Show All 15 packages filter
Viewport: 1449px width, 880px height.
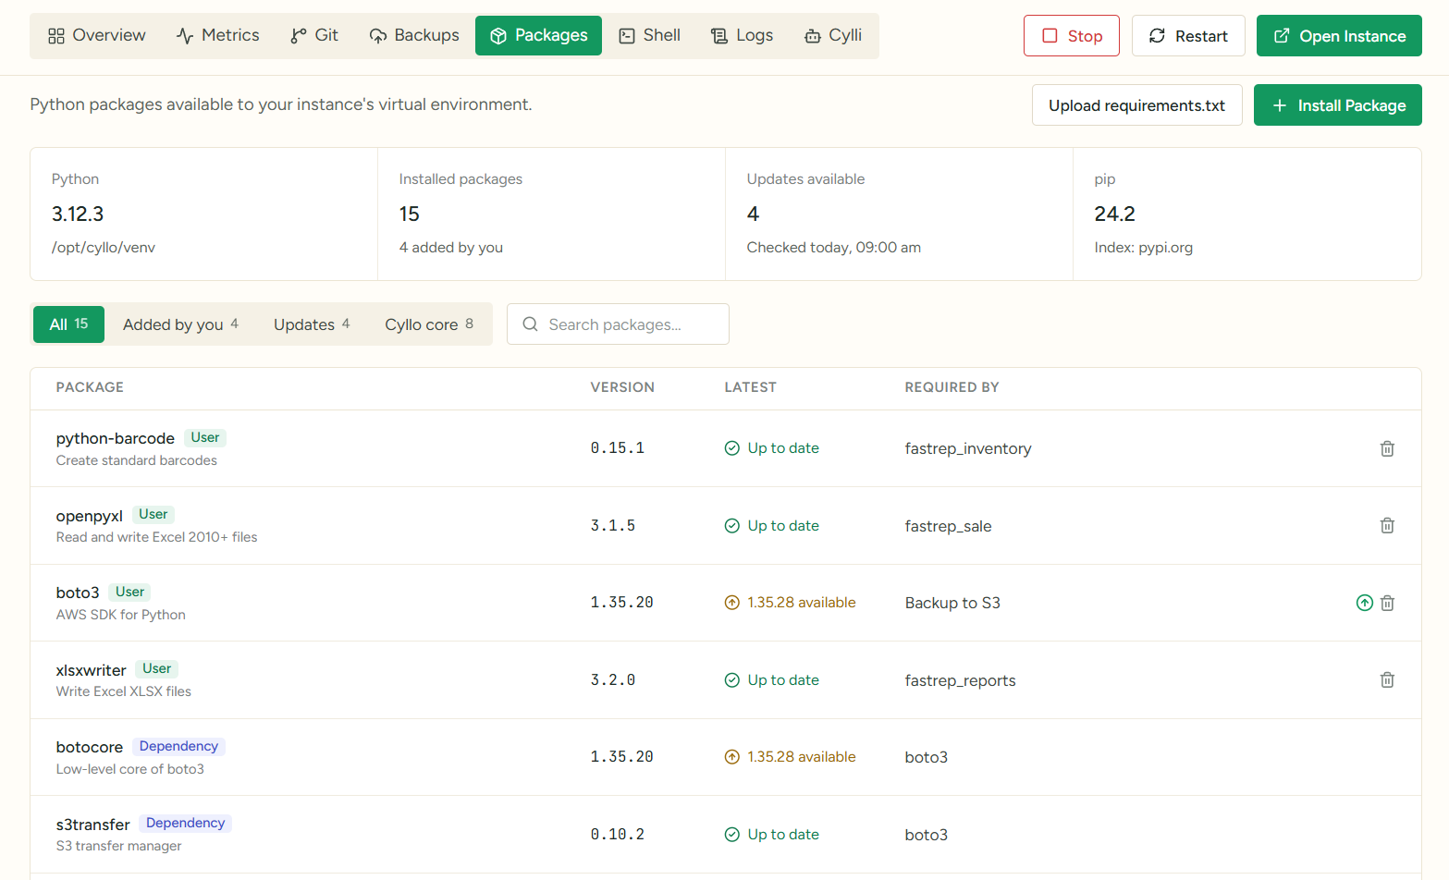68,324
